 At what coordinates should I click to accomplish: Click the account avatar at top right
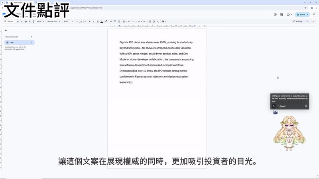(314, 14)
